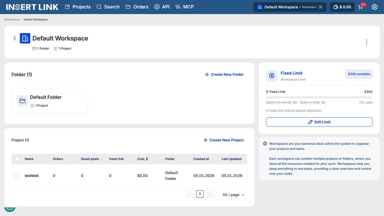Image resolution: width=384 pixels, height=216 pixels.
Task: Open the MCP section
Action: pos(185,7)
